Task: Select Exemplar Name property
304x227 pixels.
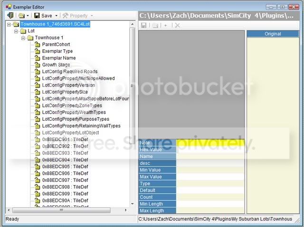Action: click(59, 58)
